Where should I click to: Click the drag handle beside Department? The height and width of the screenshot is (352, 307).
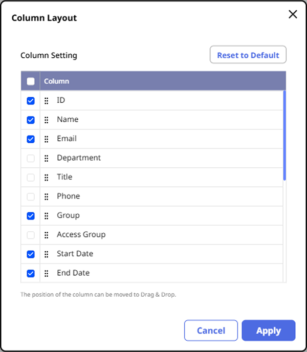pyautogui.click(x=46, y=158)
